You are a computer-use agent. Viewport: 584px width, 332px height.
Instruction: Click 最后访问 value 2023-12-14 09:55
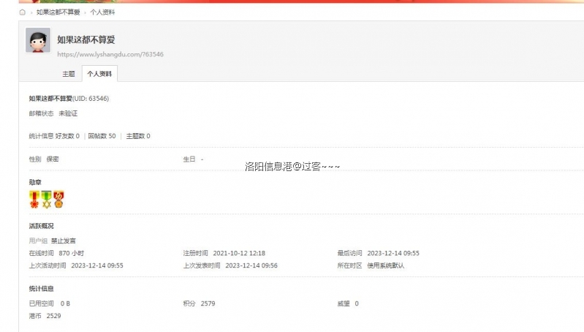393,253
